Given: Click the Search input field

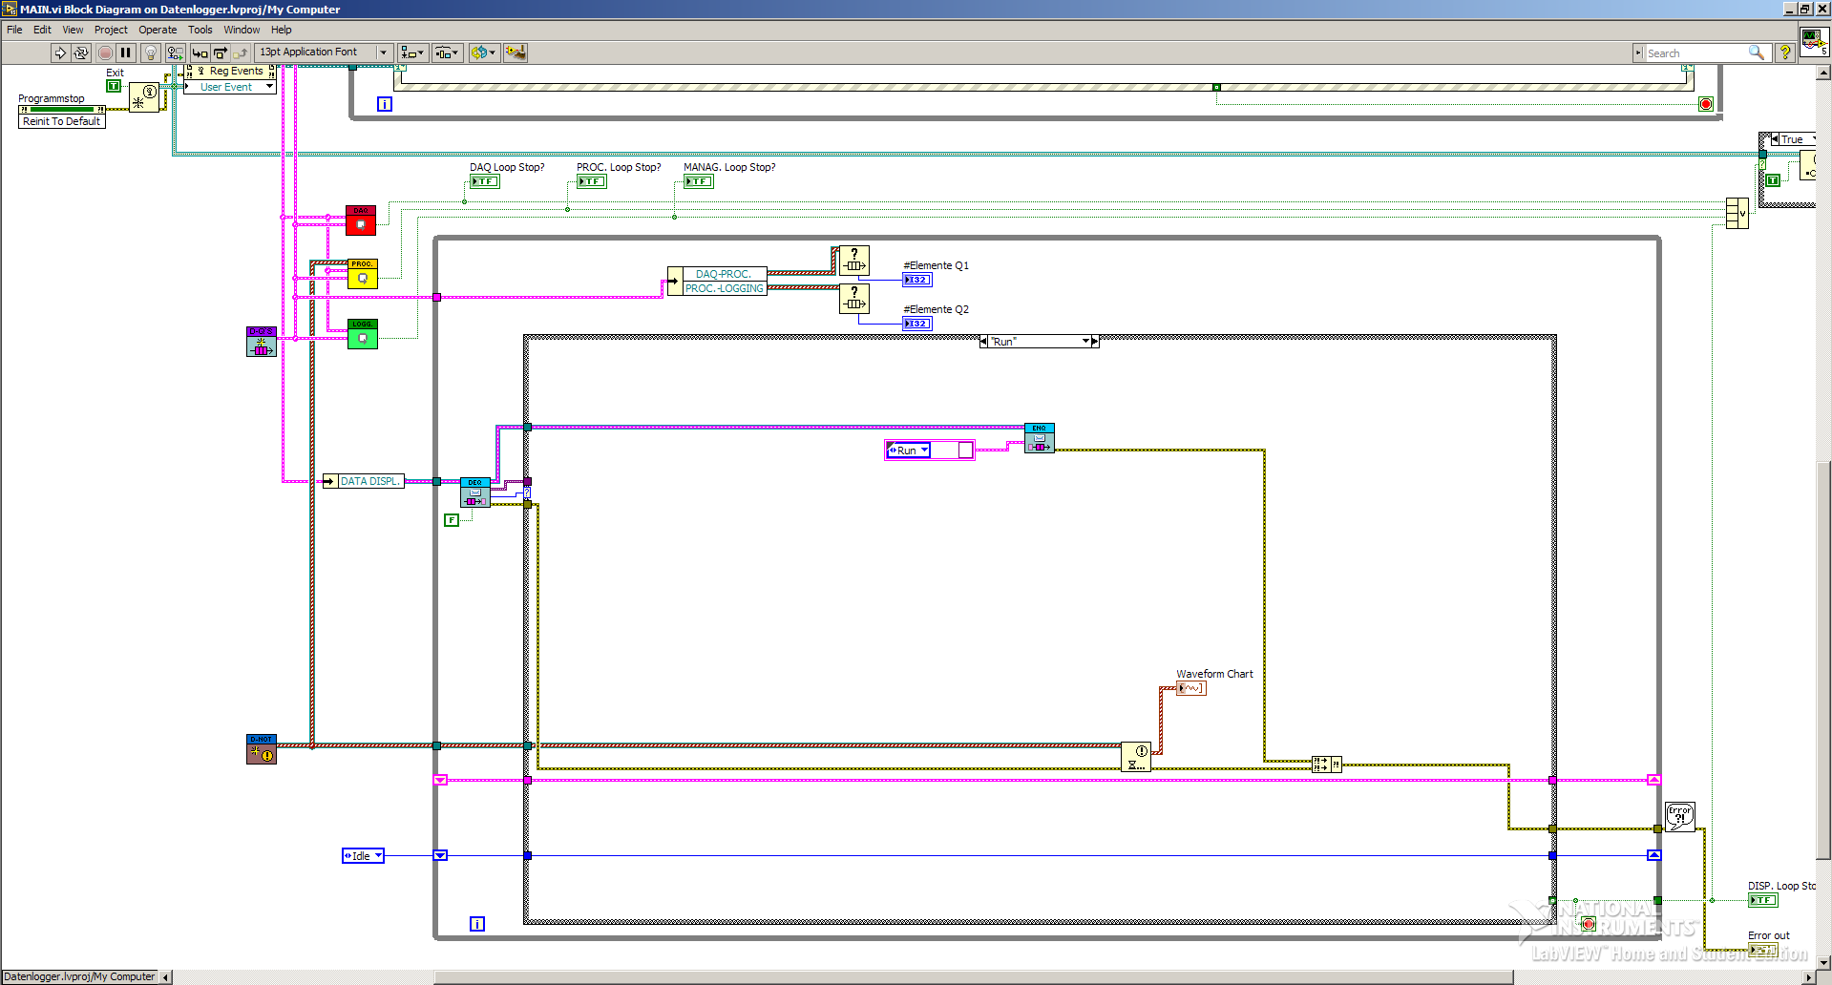Looking at the screenshot, I should [1696, 53].
